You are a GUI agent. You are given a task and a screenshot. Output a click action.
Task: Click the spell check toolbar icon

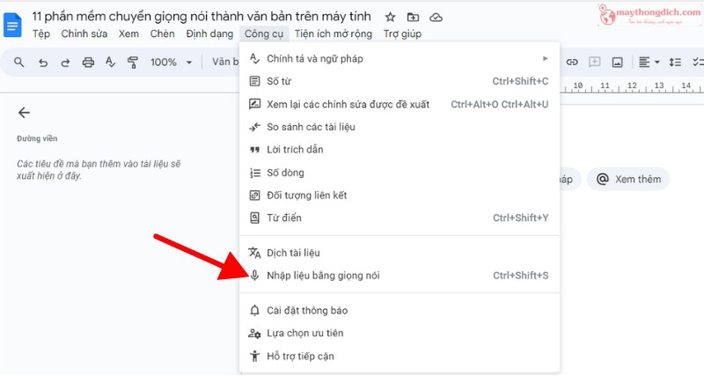point(111,62)
